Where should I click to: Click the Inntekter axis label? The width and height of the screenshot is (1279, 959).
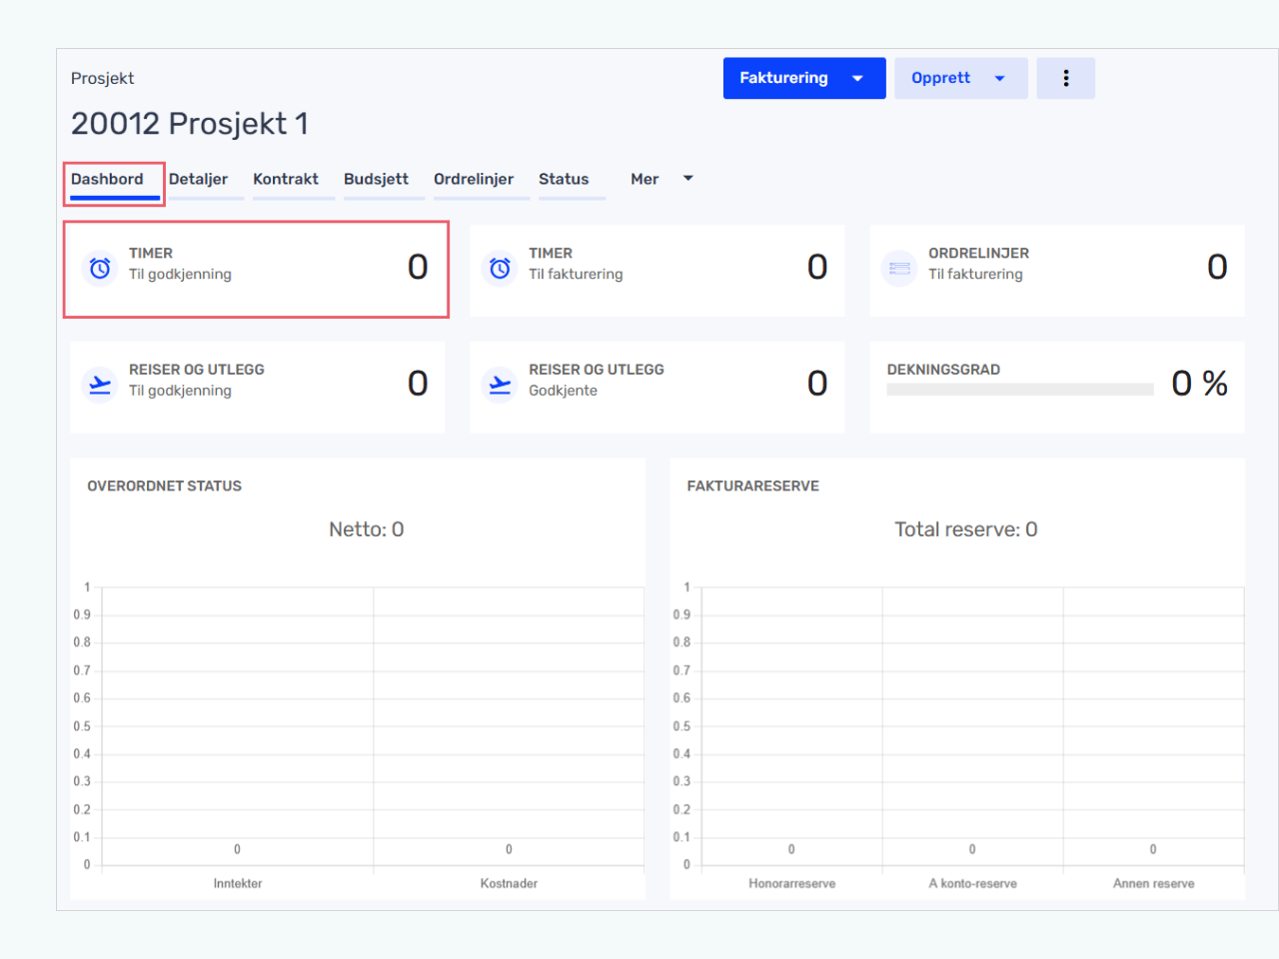pos(238,884)
